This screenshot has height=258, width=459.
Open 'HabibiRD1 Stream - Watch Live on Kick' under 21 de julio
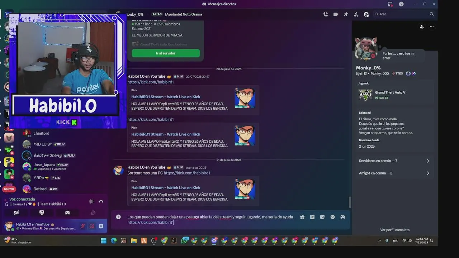(x=166, y=188)
